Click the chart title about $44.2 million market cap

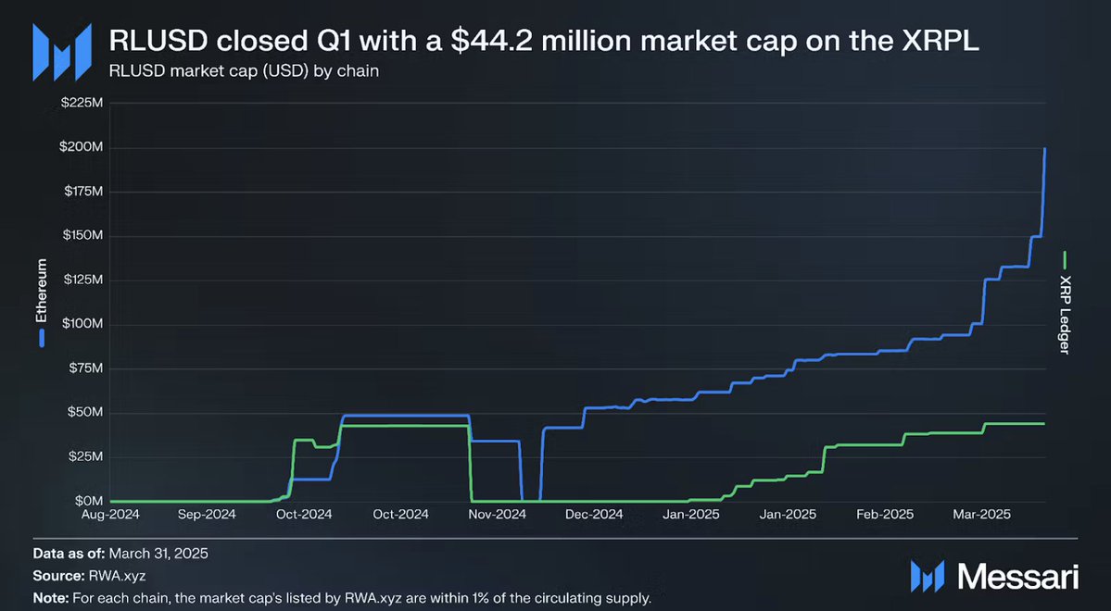click(x=544, y=41)
